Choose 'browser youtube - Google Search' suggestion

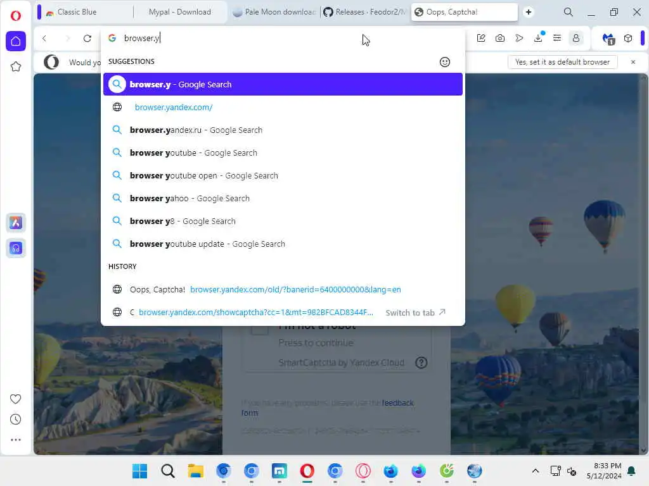[283, 153]
